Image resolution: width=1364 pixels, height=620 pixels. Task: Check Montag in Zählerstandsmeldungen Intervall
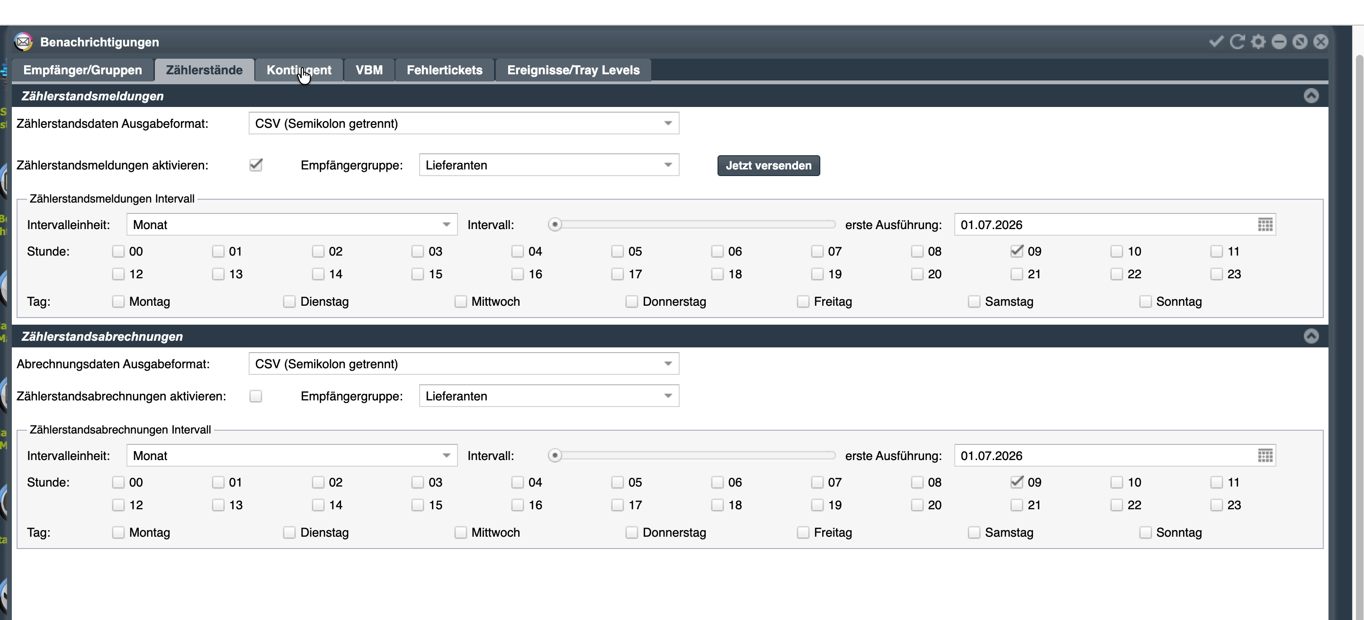[x=118, y=301]
